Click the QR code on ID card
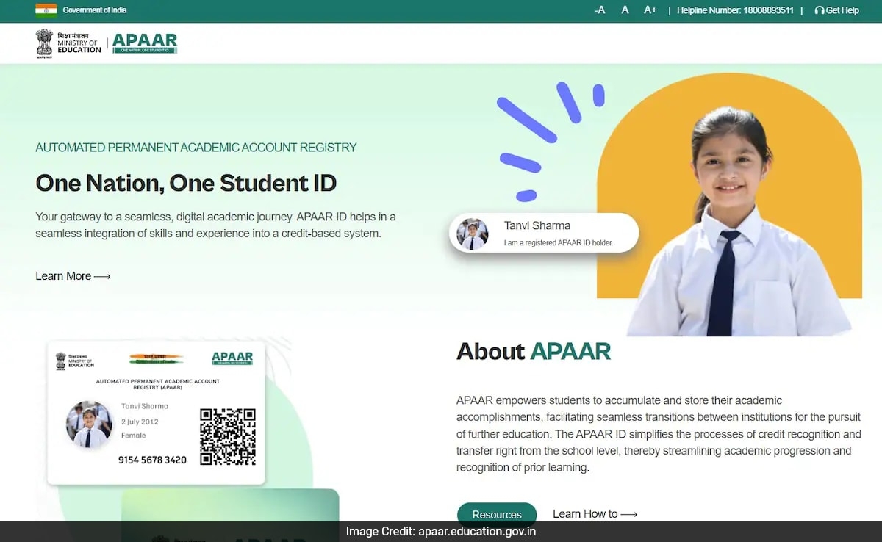Screen dimensions: 882x542 click(x=228, y=437)
